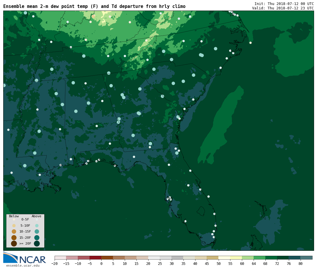This screenshot has height=269, width=317.
Task: Click the pale pink -20 to -15 colorbar segment
Action: [60, 258]
